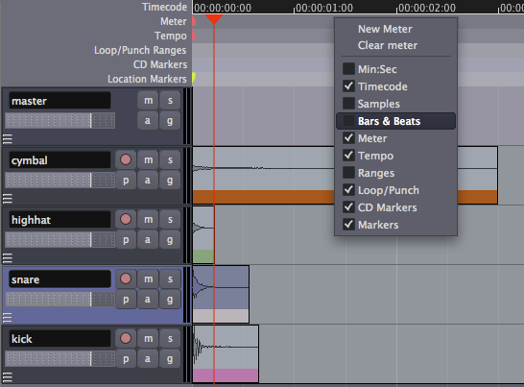524x387 pixels.
Task: Click kick track height handle icon
Action: click(x=8, y=377)
